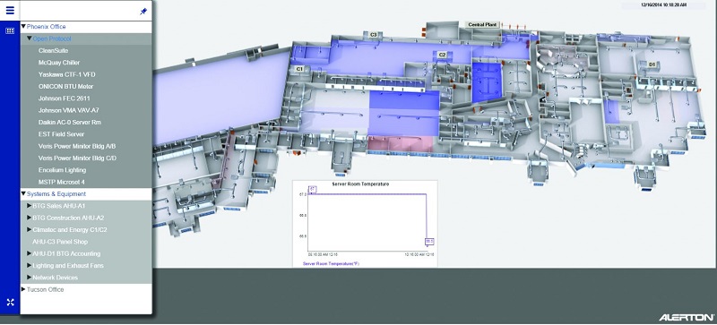Expand the Tucson Office node
The width and height of the screenshot is (717, 325).
point(24,289)
